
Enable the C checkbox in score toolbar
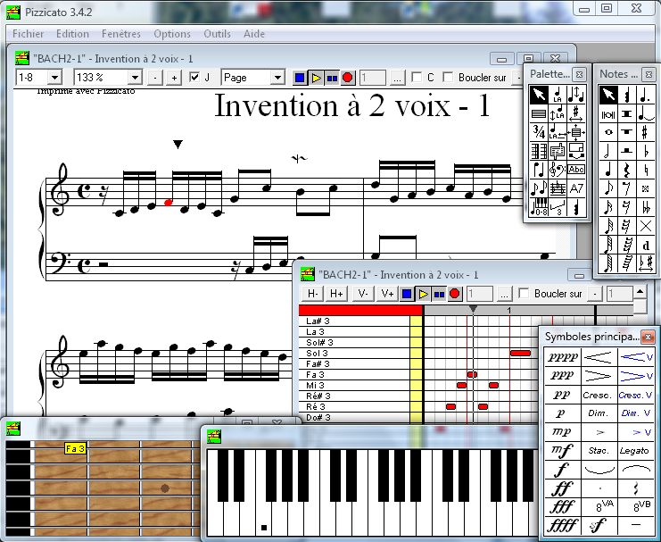click(x=417, y=78)
